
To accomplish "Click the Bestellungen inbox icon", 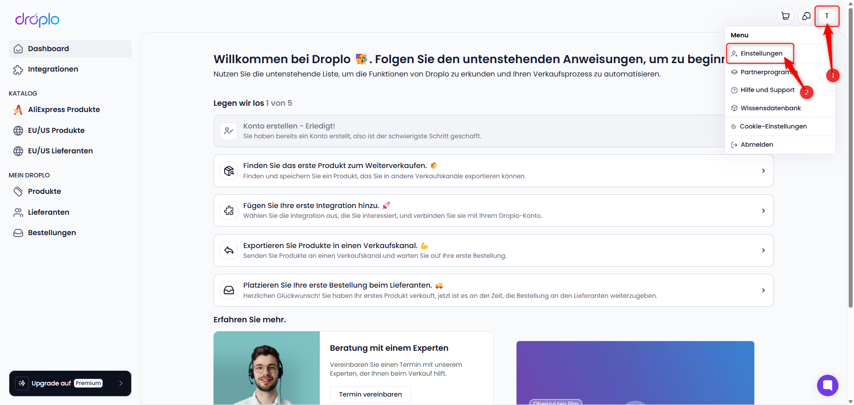I will [x=18, y=233].
